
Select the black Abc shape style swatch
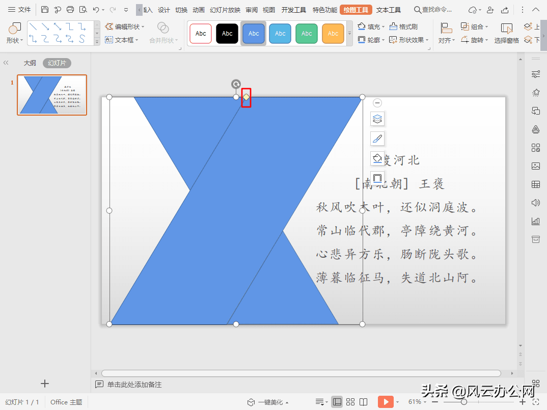click(x=227, y=33)
